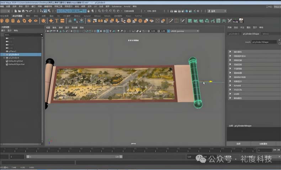Toggle color management beside sRGB gamma
This screenshot has width=281, height=170.
(x=169, y=31)
